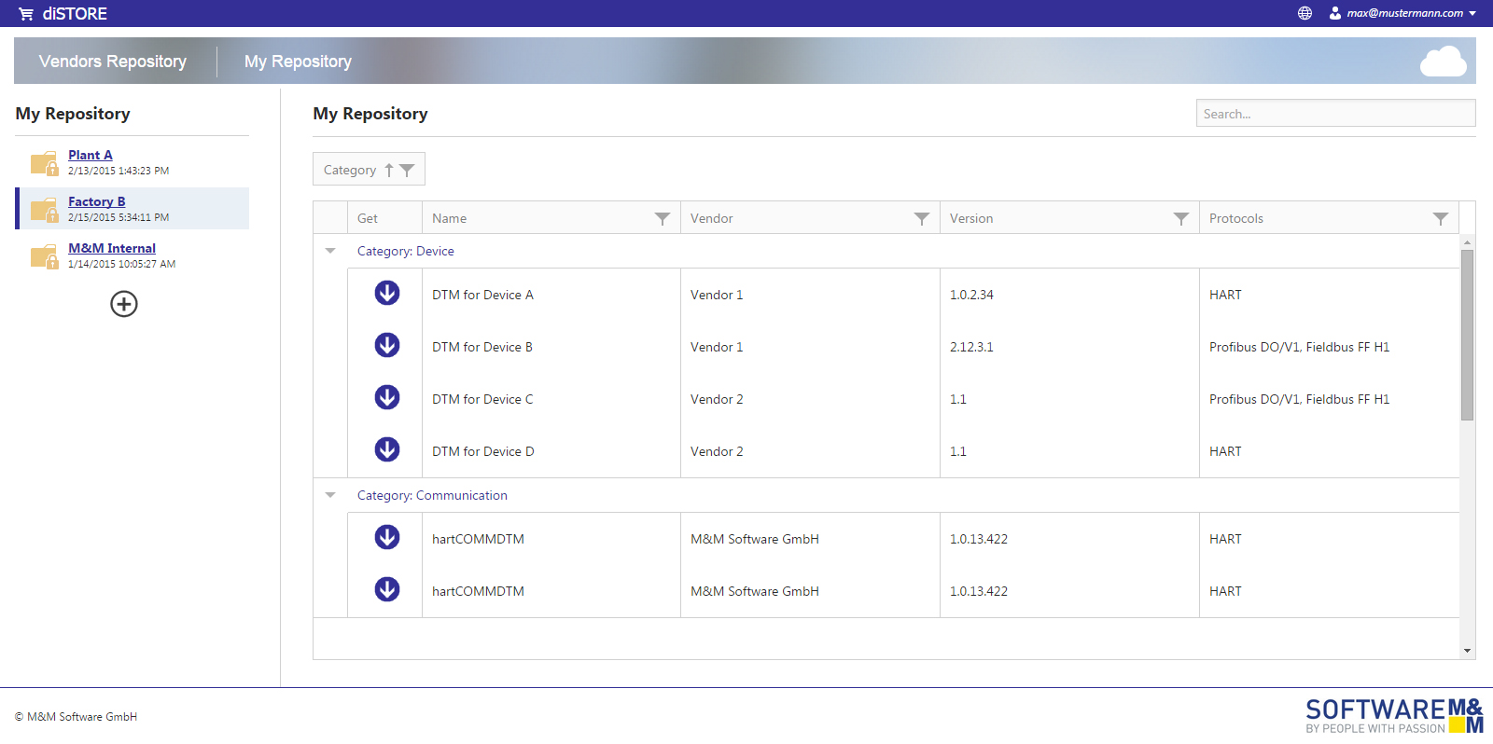Viewport: 1493px width, 744px height.
Task: Click the diSTORE shopping cart logo
Action: tap(26, 14)
